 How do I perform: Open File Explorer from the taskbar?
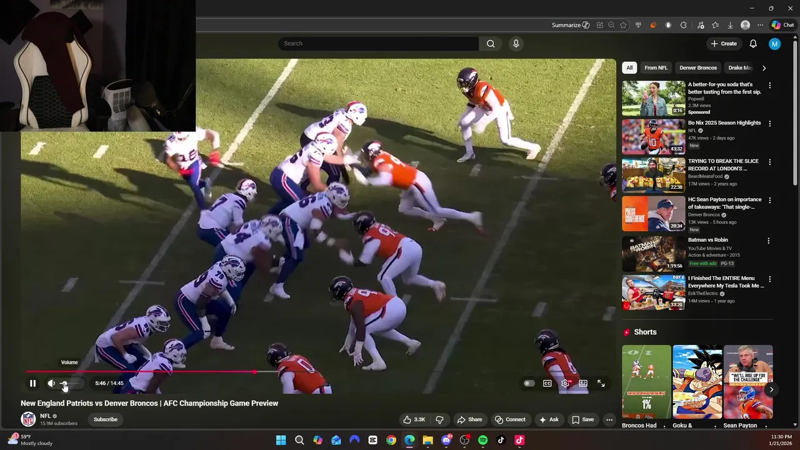click(x=427, y=440)
